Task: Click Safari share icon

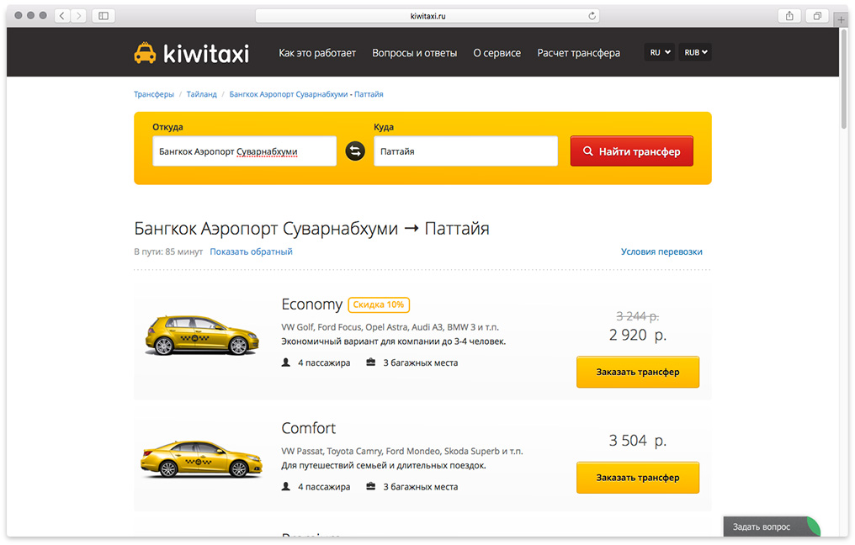Action: point(789,16)
